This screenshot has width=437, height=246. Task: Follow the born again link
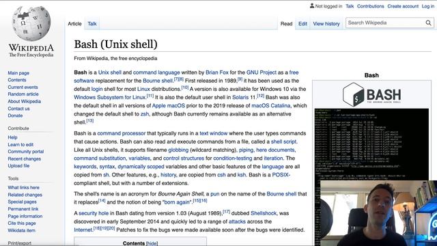(x=177, y=202)
